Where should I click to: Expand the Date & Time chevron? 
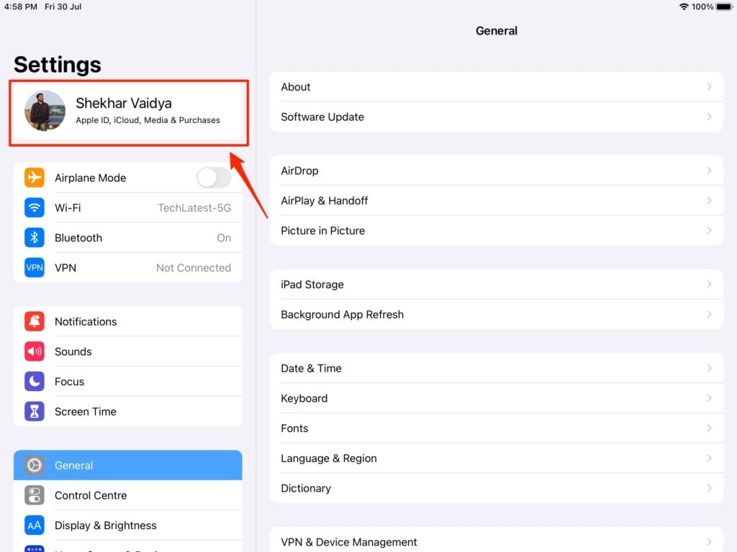tap(709, 368)
